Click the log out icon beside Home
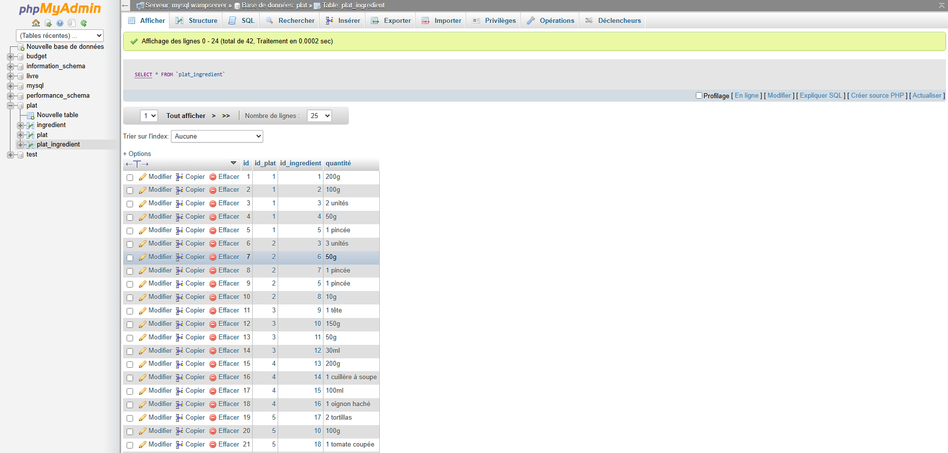 tap(48, 23)
